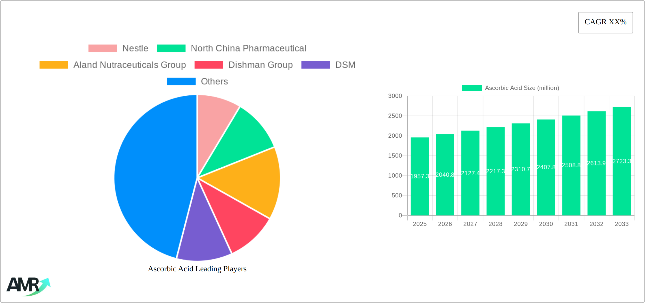The image size is (645, 303).
Task: Click the 2028 bar labeled 2217.3
Action: pos(496,171)
